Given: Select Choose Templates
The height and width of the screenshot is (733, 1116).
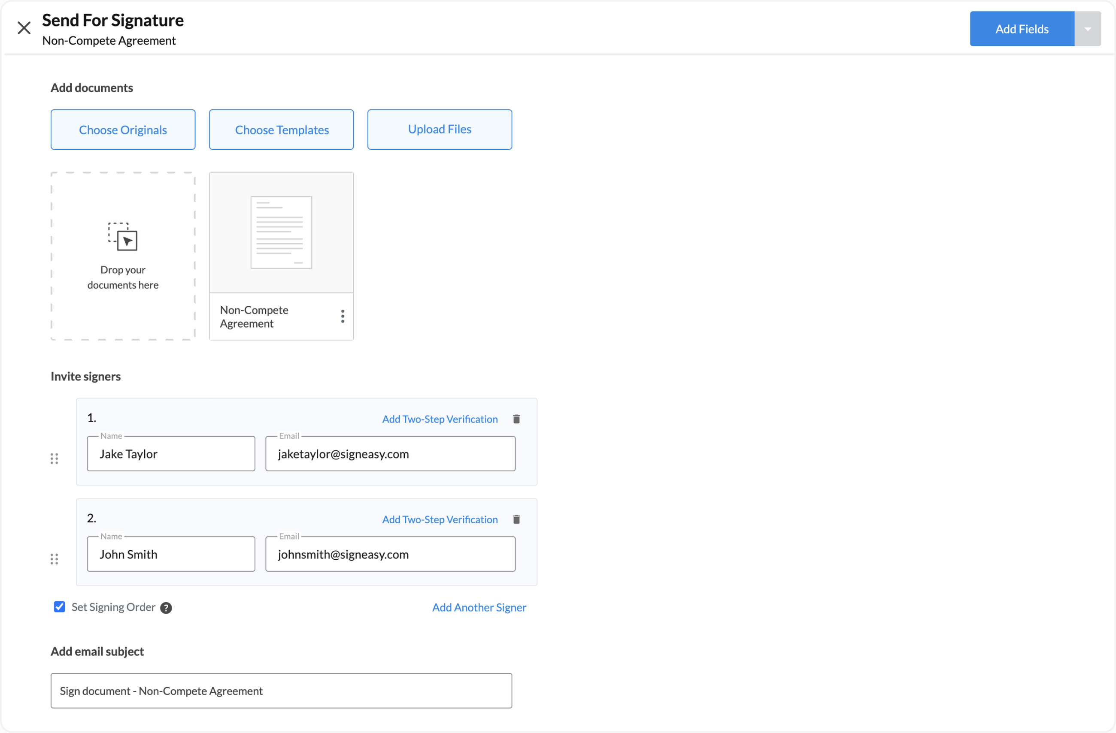Looking at the screenshot, I should click(x=281, y=130).
